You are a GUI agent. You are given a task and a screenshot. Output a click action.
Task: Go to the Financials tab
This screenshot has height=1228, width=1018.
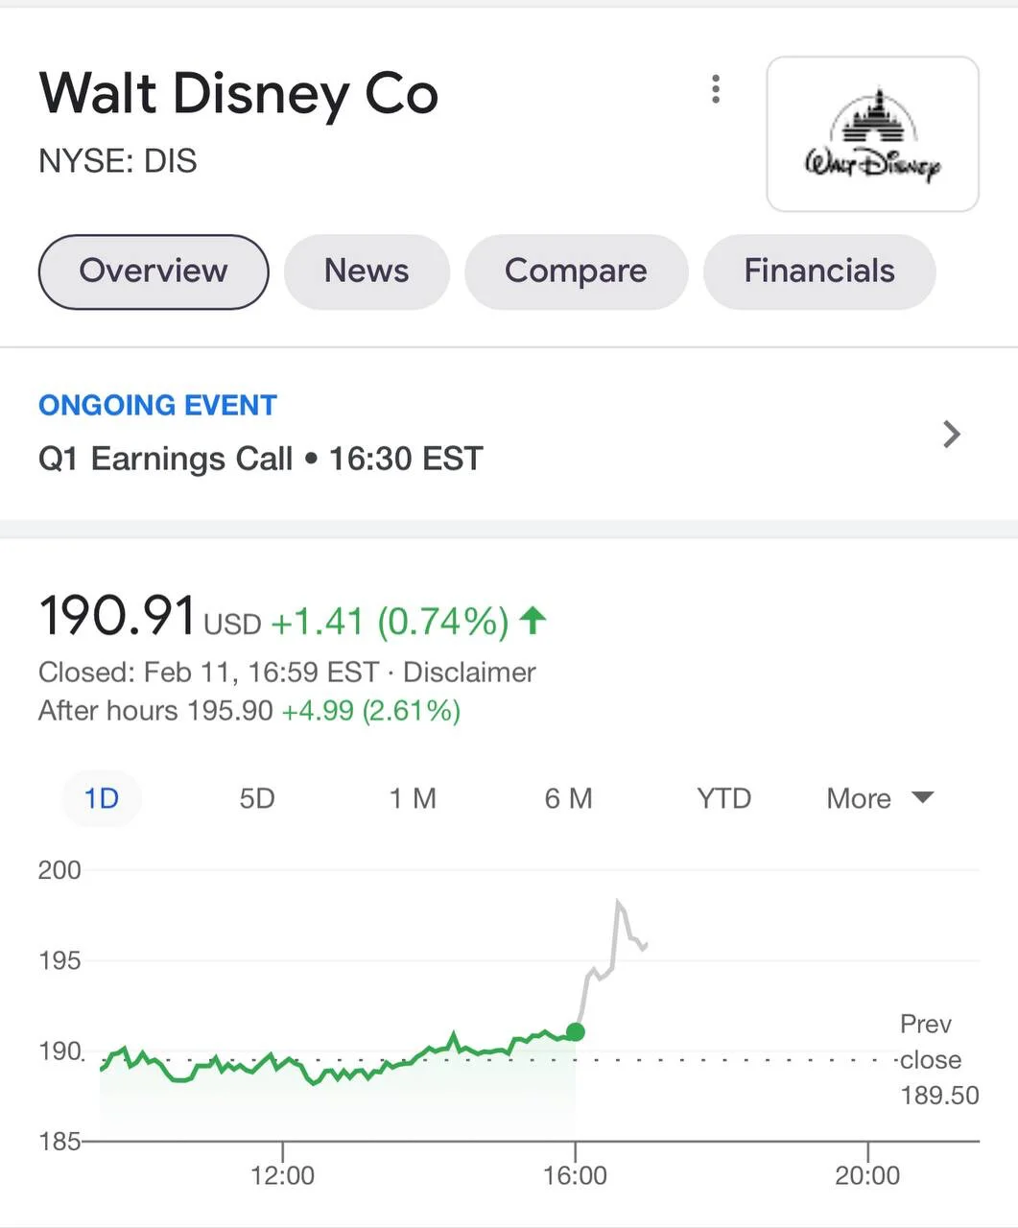point(819,272)
